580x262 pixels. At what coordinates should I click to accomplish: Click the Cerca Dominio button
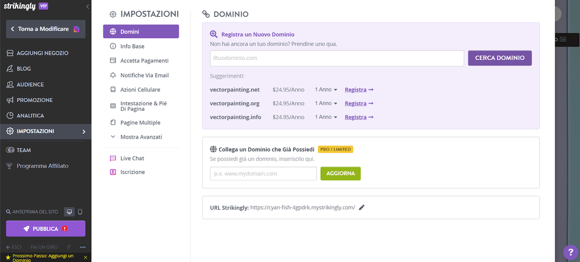(500, 58)
